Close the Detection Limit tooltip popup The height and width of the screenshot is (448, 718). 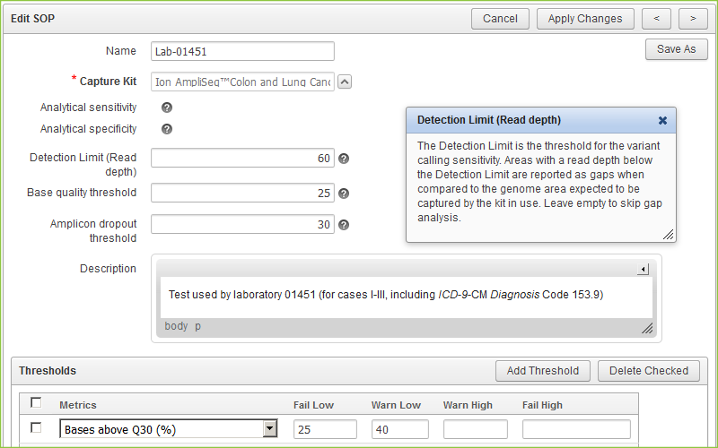pos(662,120)
